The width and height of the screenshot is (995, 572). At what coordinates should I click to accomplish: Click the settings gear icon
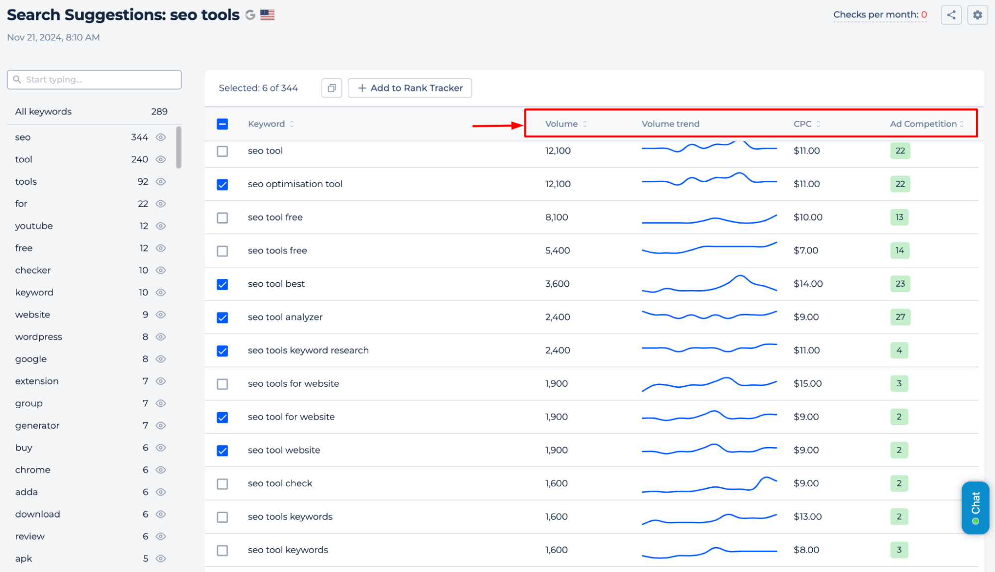pyautogui.click(x=977, y=15)
